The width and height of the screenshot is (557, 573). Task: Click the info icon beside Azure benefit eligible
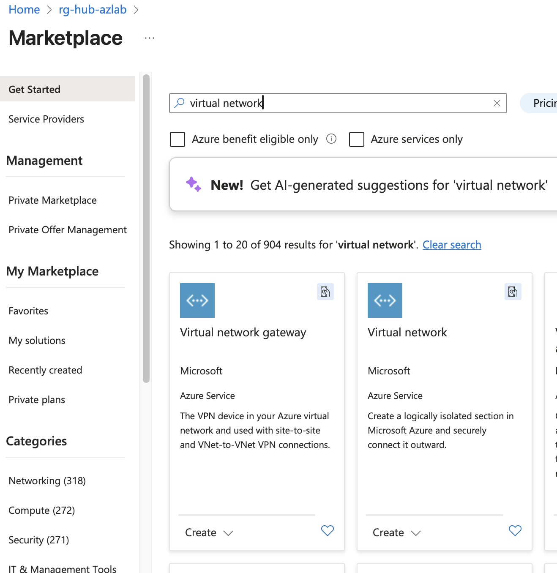[x=331, y=139]
